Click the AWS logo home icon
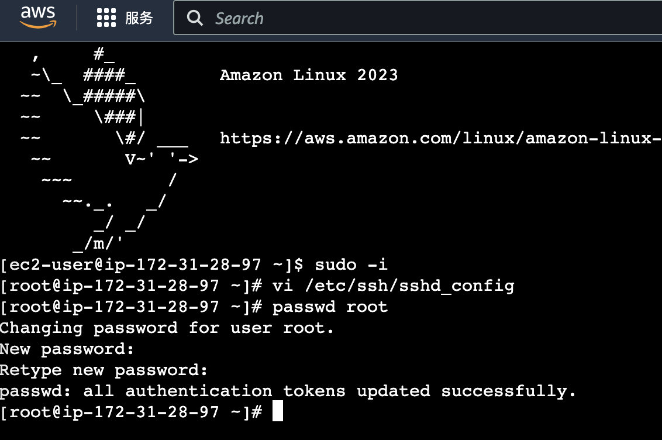This screenshot has width=662, height=440. click(38, 18)
